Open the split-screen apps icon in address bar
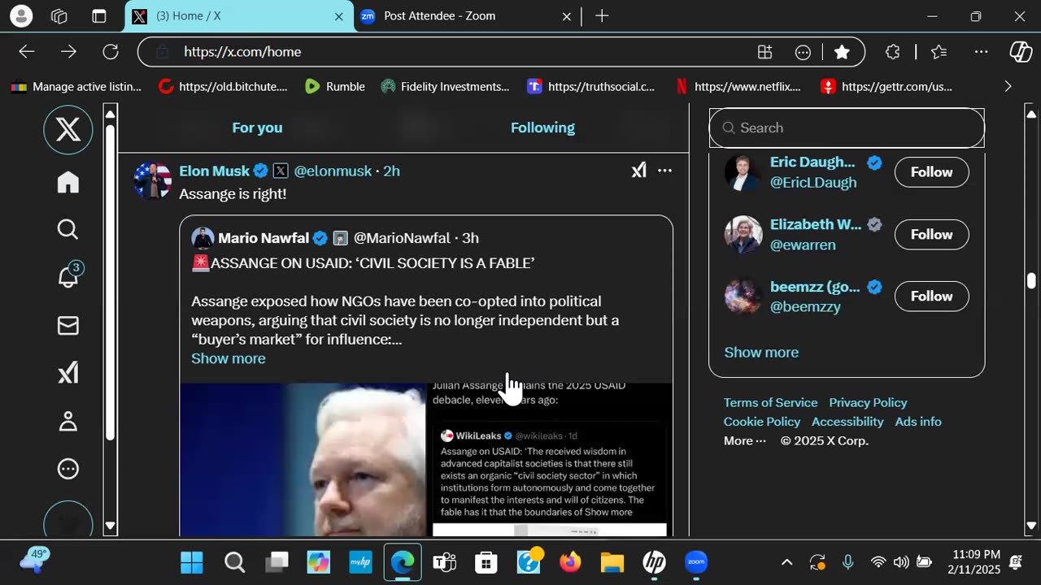The height and width of the screenshot is (585, 1041). coord(764,52)
